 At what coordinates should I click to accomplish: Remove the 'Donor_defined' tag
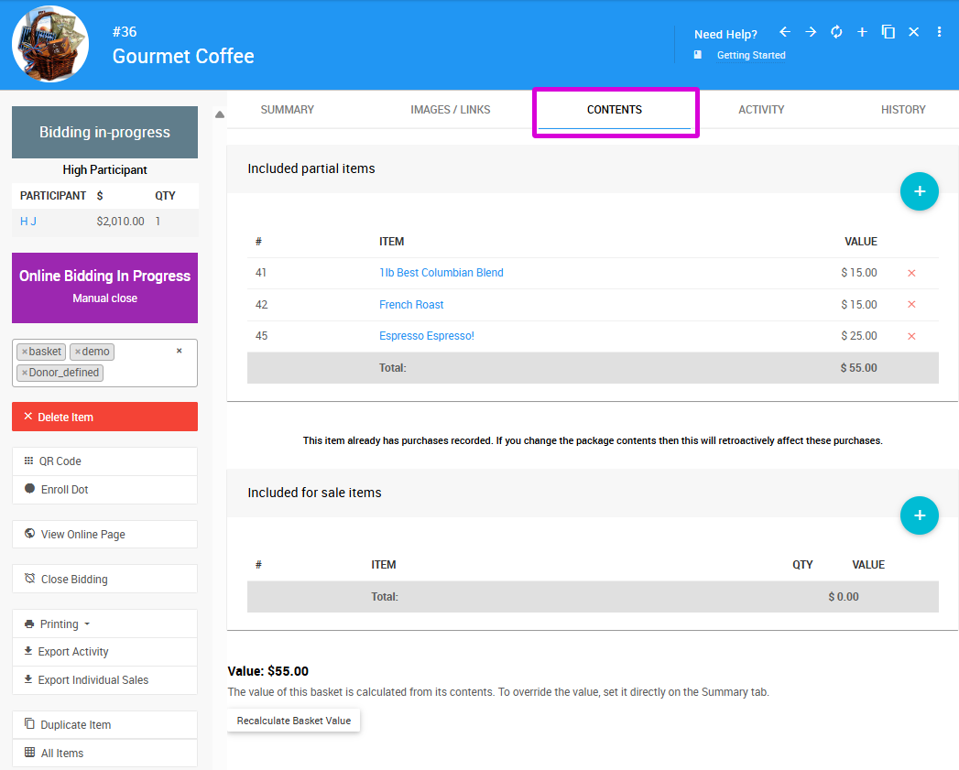coord(25,373)
